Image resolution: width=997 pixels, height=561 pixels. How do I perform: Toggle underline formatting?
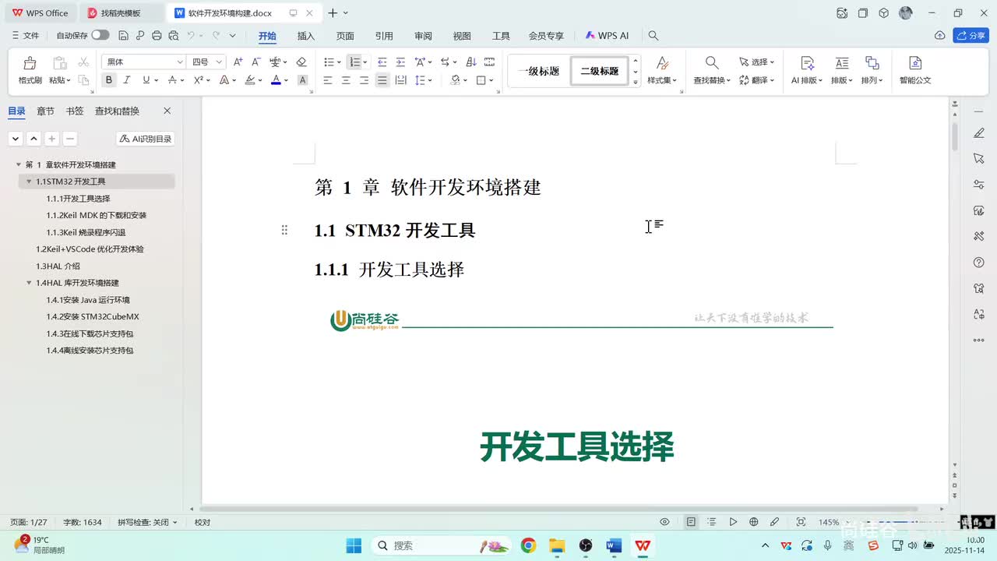[x=146, y=80]
